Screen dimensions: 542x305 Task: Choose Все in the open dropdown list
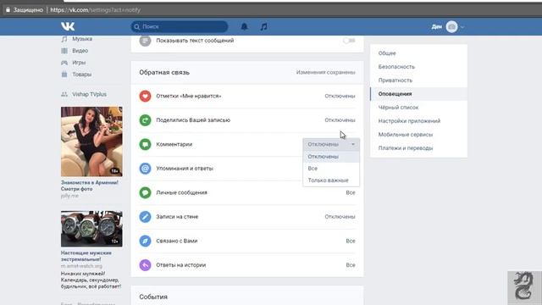(331, 169)
